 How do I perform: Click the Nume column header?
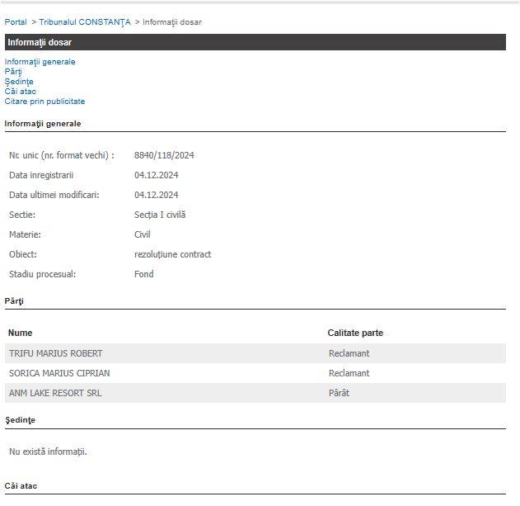(x=20, y=333)
